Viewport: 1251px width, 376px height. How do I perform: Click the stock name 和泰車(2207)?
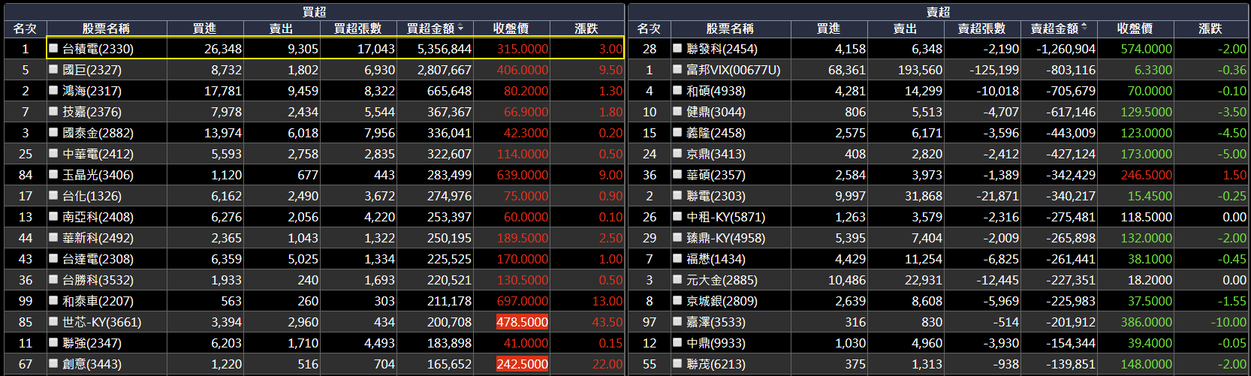click(x=98, y=301)
